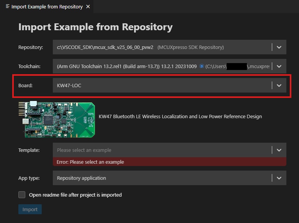Expand the Toolchain dropdown chevron
This screenshot has height=223, width=299.
coord(279,66)
